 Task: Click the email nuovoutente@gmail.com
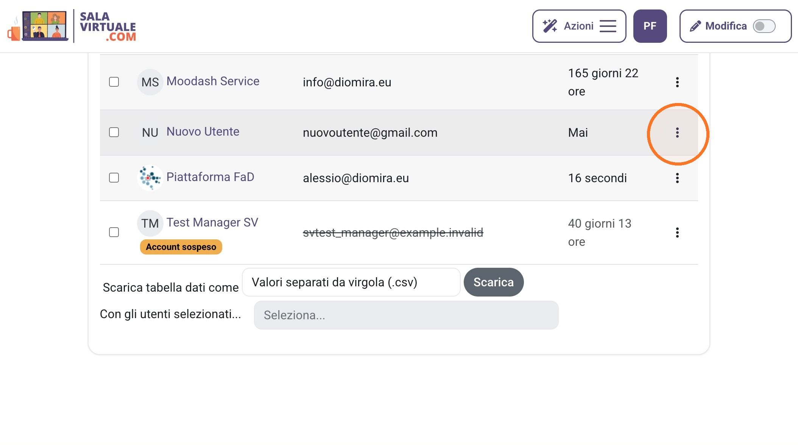click(x=370, y=133)
